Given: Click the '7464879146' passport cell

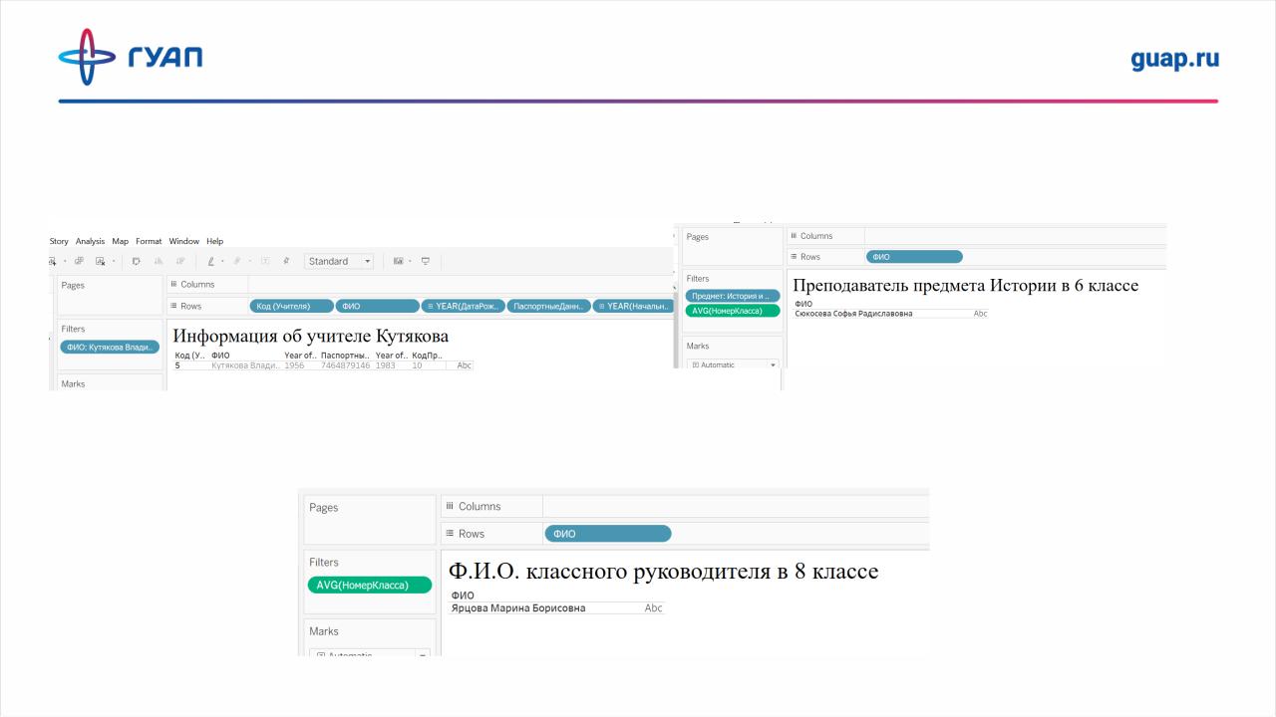Looking at the screenshot, I should 345,365.
